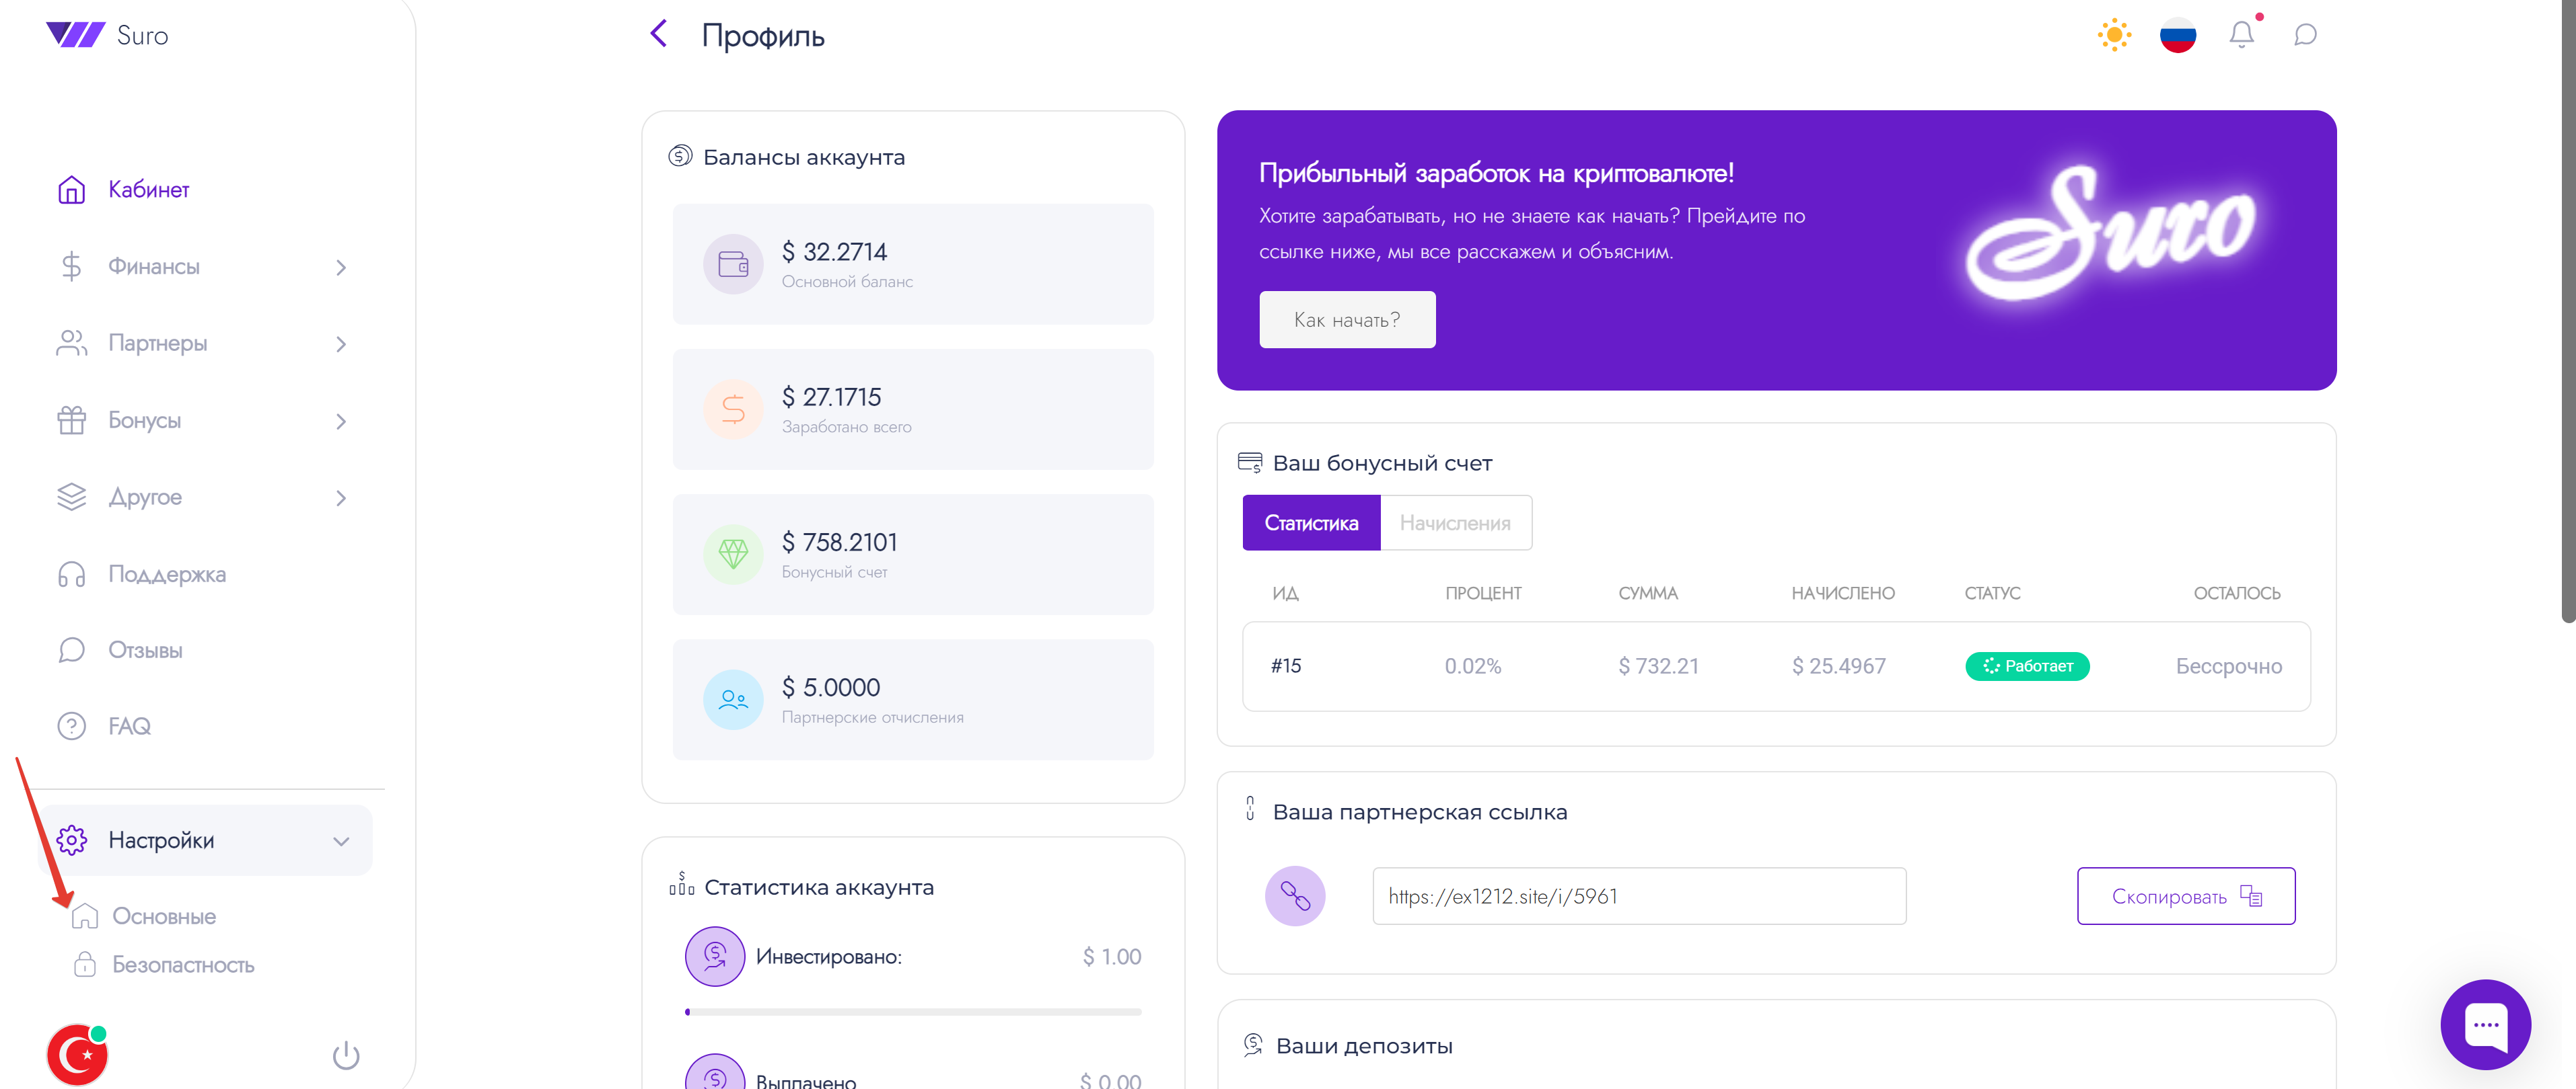Log out with power icon
Screen dimensions: 2576x1089
(346, 1055)
